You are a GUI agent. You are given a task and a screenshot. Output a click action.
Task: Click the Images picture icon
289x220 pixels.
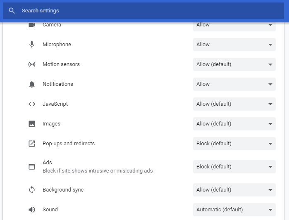[x=32, y=124]
